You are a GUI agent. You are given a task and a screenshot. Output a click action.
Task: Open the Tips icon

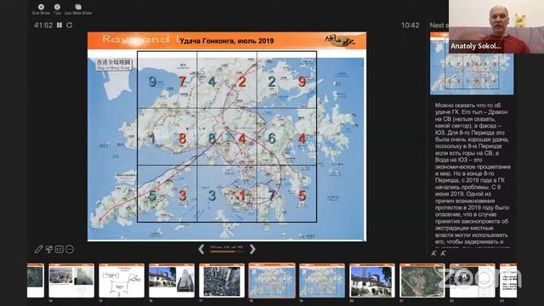(57, 9)
